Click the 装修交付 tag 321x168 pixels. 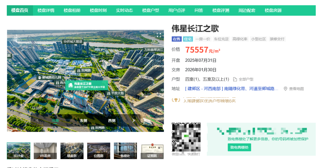[277, 39]
